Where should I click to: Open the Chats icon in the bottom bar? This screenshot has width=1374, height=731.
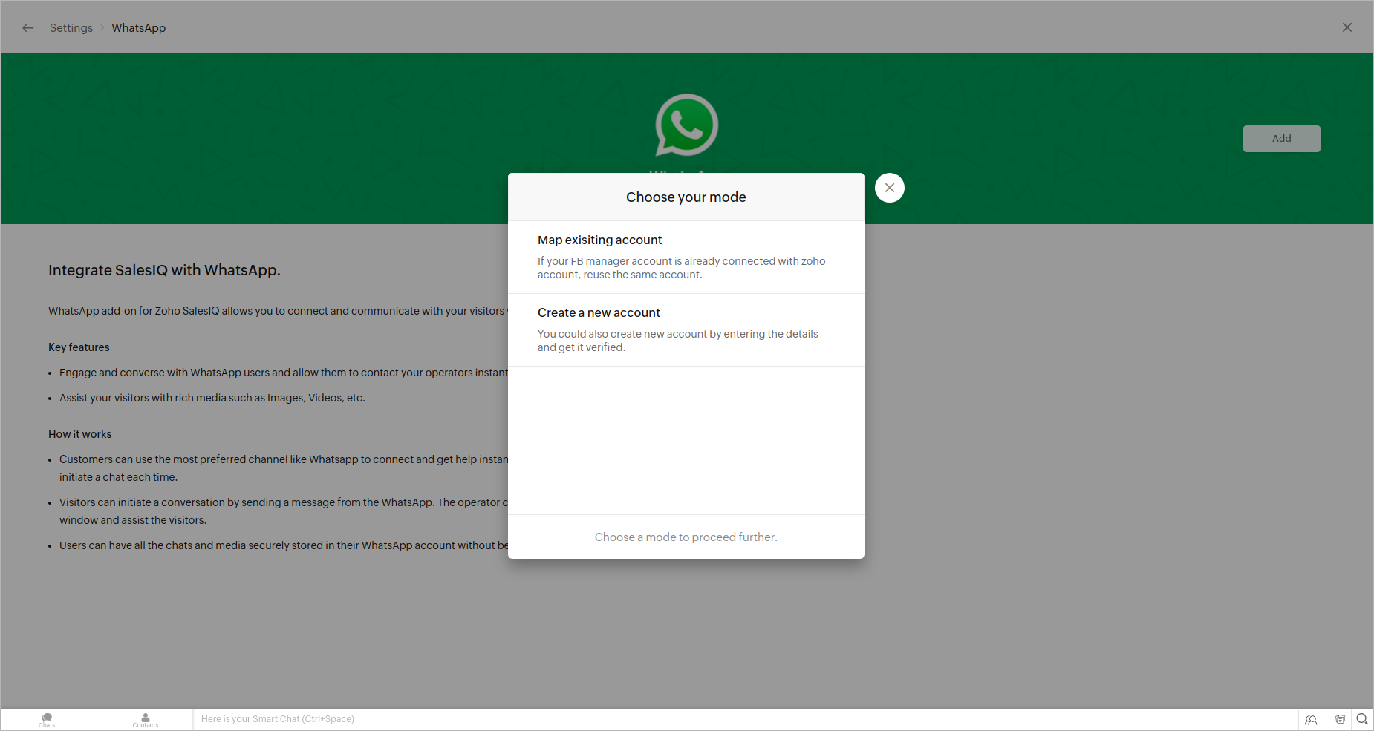tap(47, 720)
